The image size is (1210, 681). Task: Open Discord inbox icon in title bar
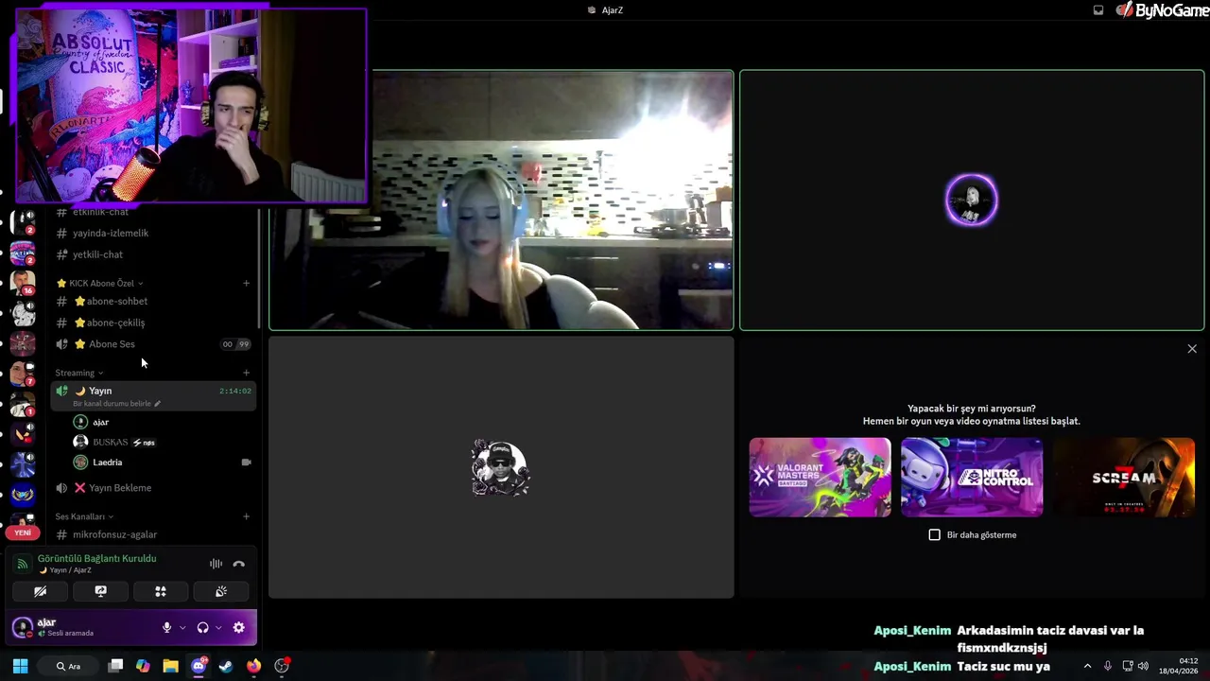(1098, 10)
